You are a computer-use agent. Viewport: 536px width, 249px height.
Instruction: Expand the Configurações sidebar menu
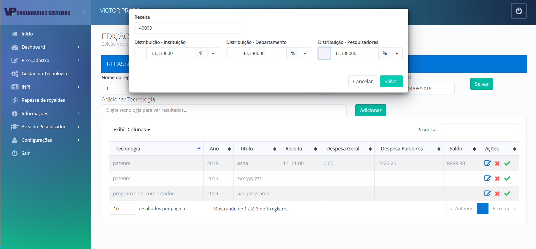[46, 140]
